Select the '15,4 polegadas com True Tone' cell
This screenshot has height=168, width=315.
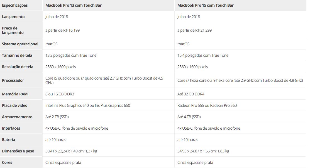[203, 55]
